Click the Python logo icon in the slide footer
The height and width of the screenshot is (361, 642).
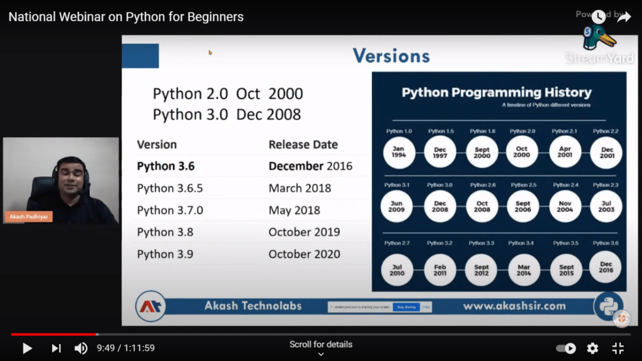(x=608, y=306)
